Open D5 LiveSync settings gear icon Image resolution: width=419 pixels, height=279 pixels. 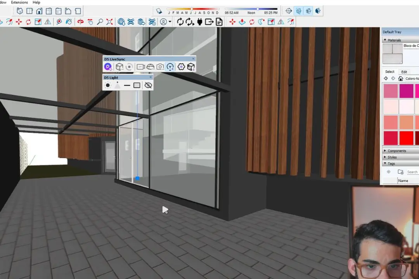(x=181, y=67)
